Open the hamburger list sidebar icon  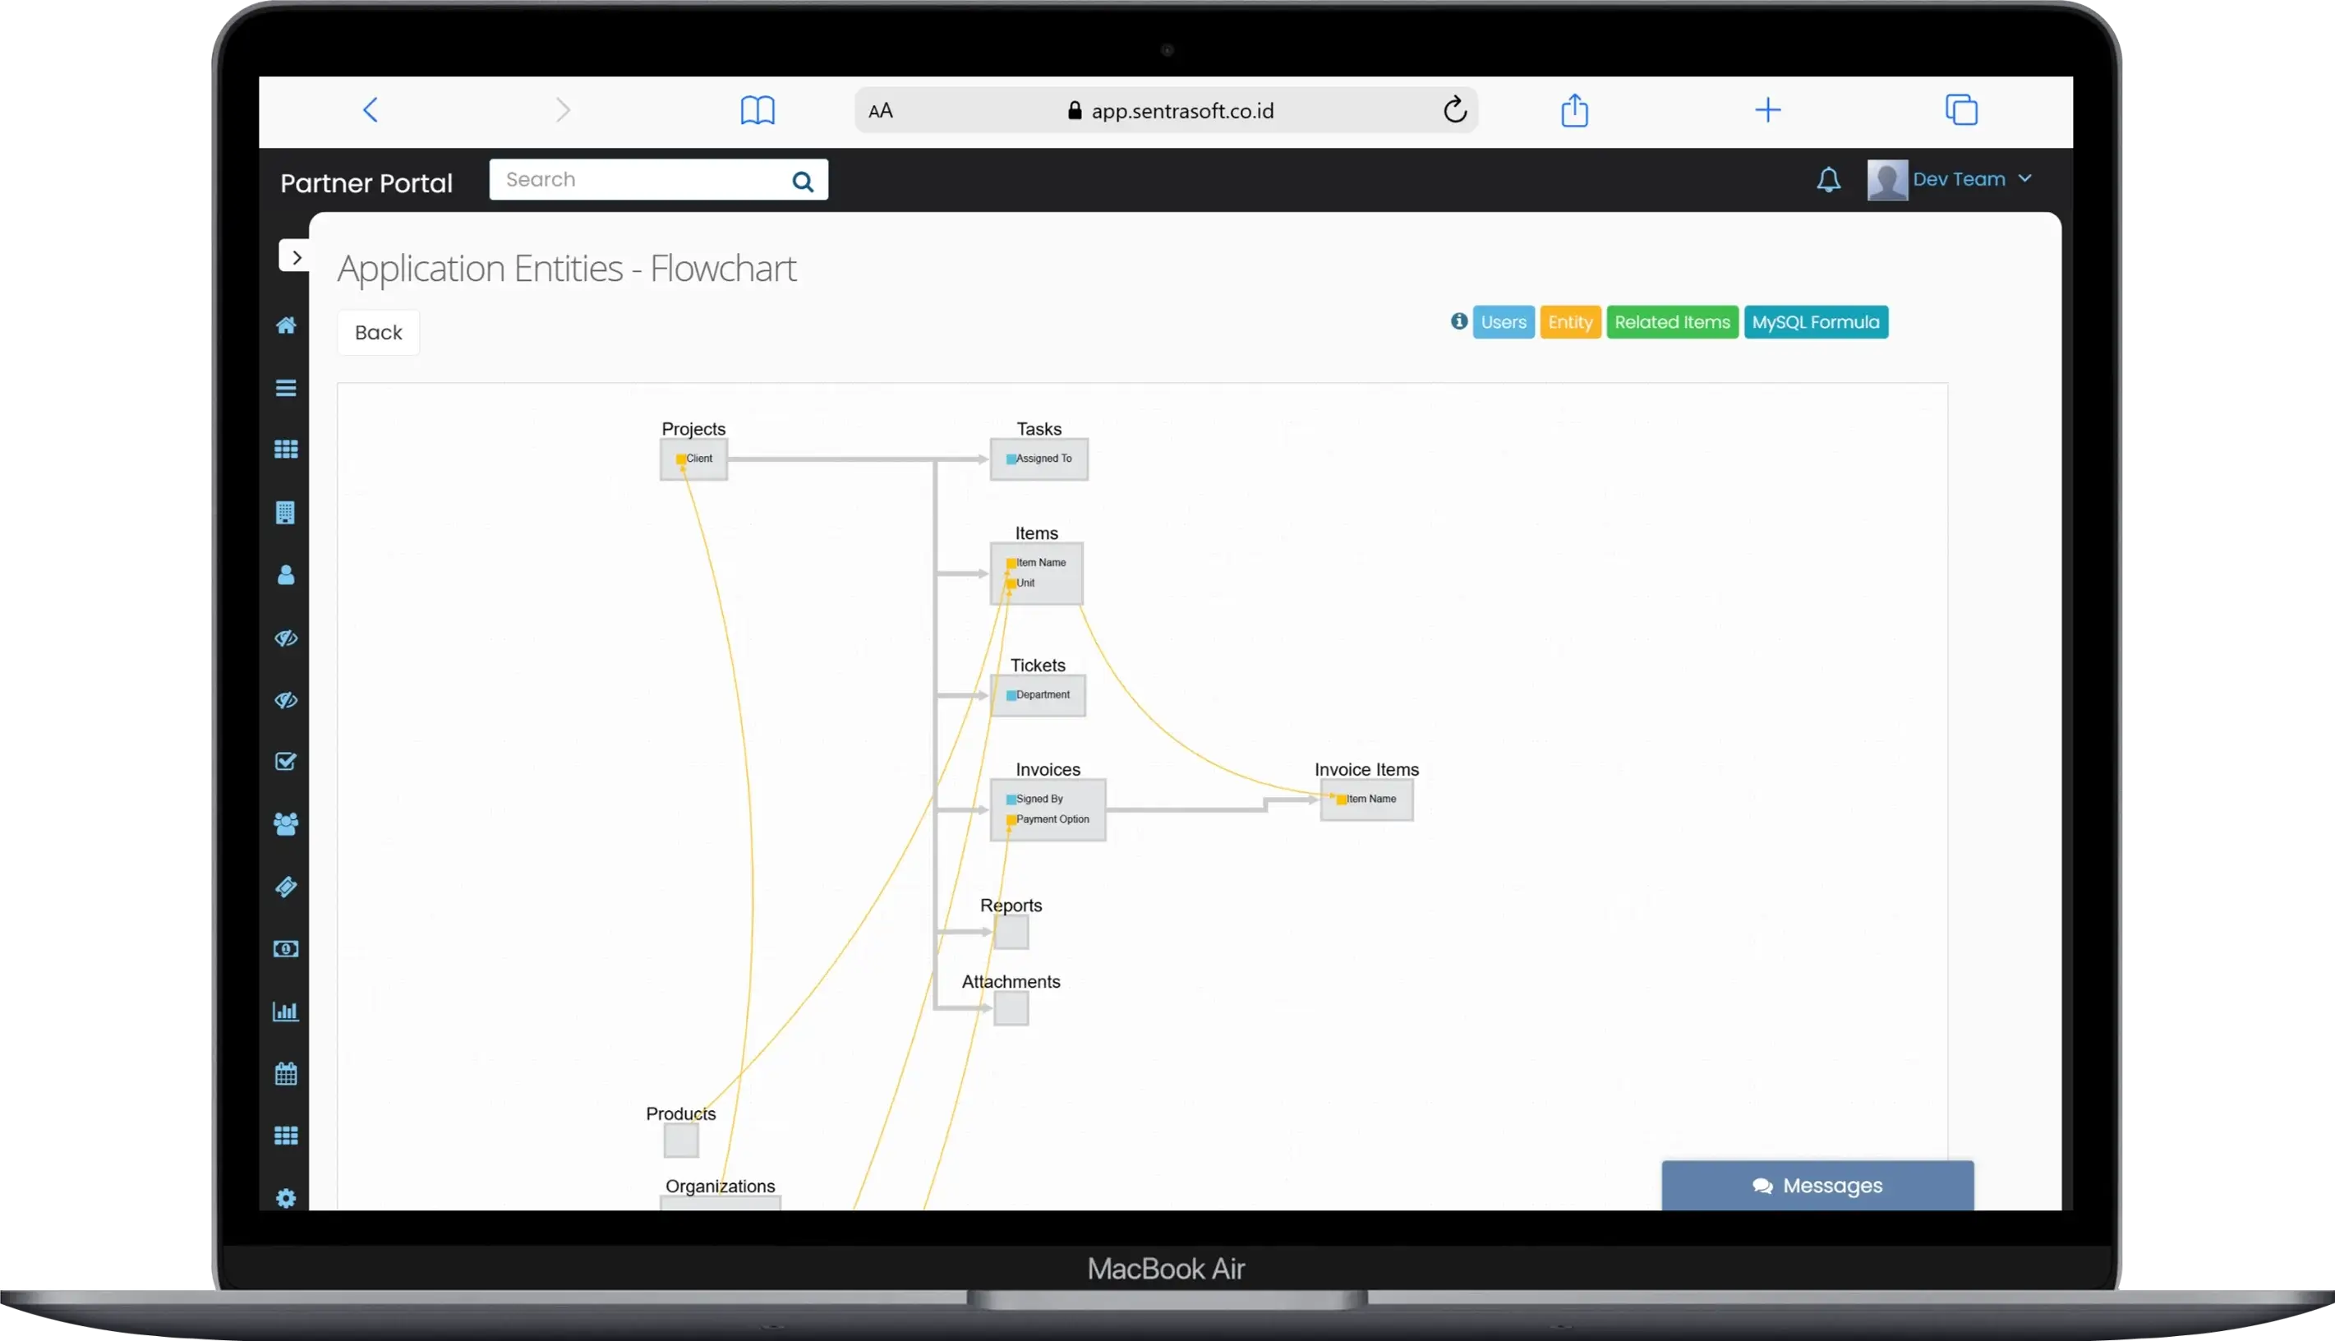pos(287,388)
